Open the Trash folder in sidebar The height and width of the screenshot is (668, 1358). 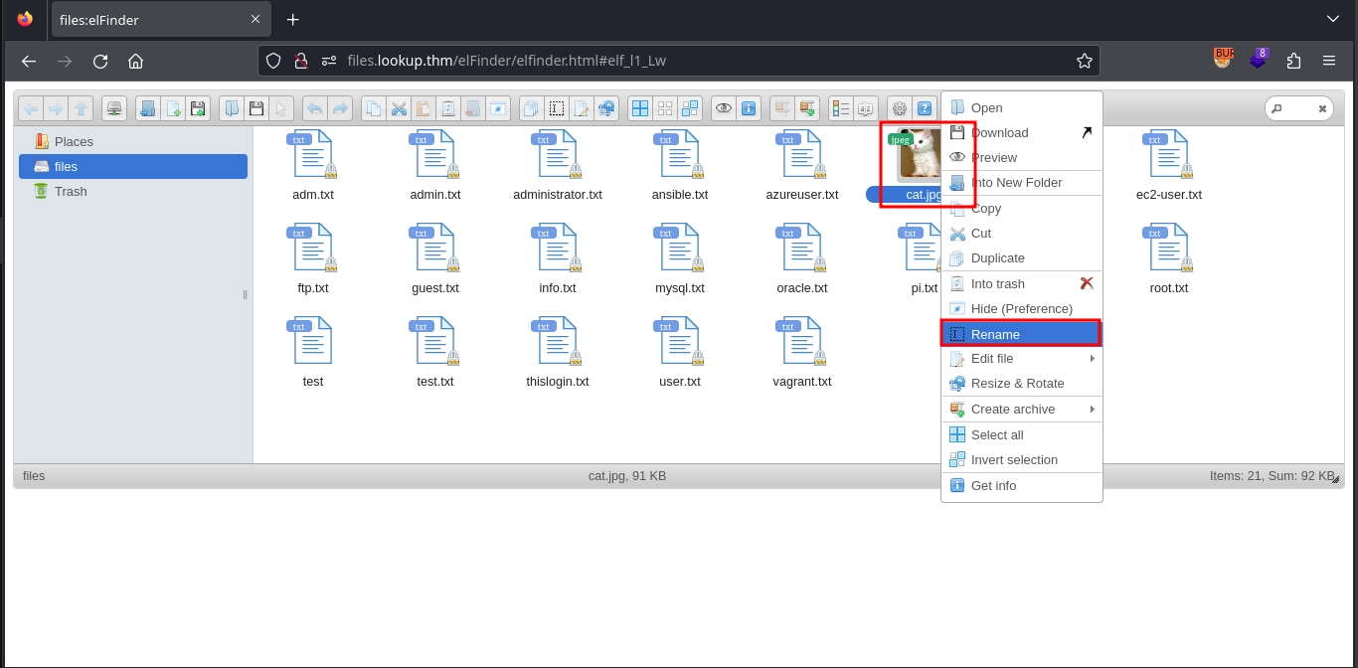tap(71, 192)
